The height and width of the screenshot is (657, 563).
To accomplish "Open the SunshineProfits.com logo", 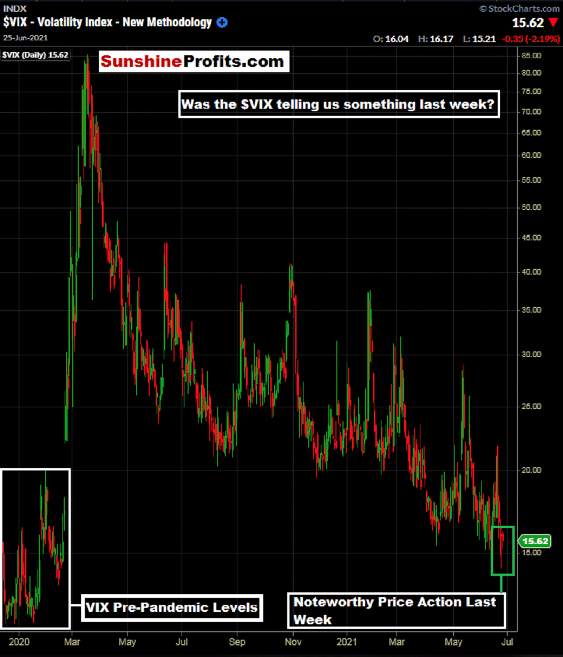I will tap(193, 61).
